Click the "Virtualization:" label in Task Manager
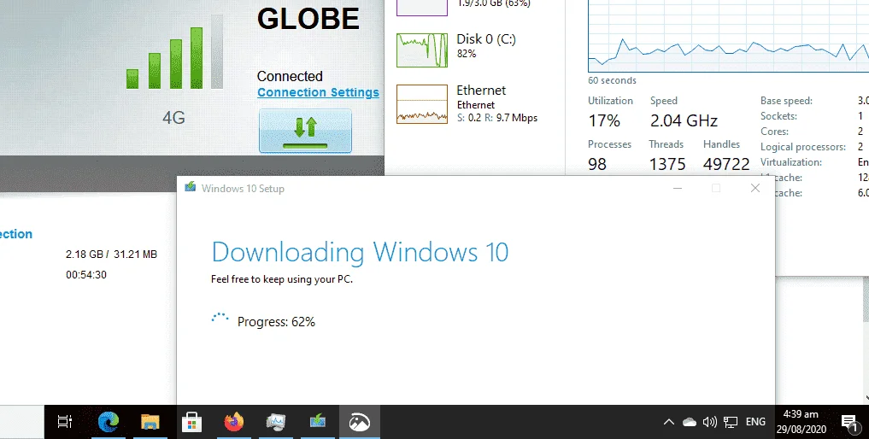 click(x=791, y=162)
